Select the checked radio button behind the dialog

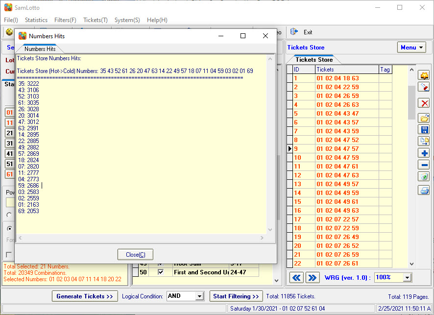(x=9, y=228)
